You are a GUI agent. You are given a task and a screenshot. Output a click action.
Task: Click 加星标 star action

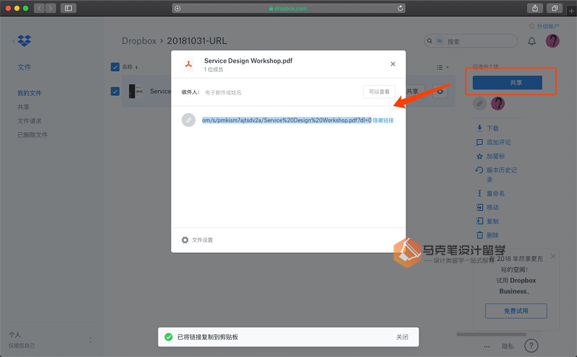(x=490, y=156)
